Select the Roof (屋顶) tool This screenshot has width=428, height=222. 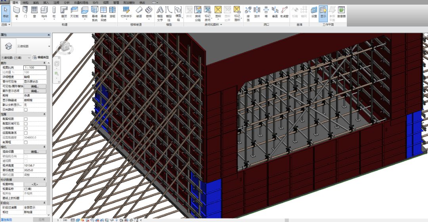click(64, 12)
